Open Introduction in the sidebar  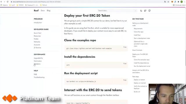pyautogui.click(x=38, y=23)
